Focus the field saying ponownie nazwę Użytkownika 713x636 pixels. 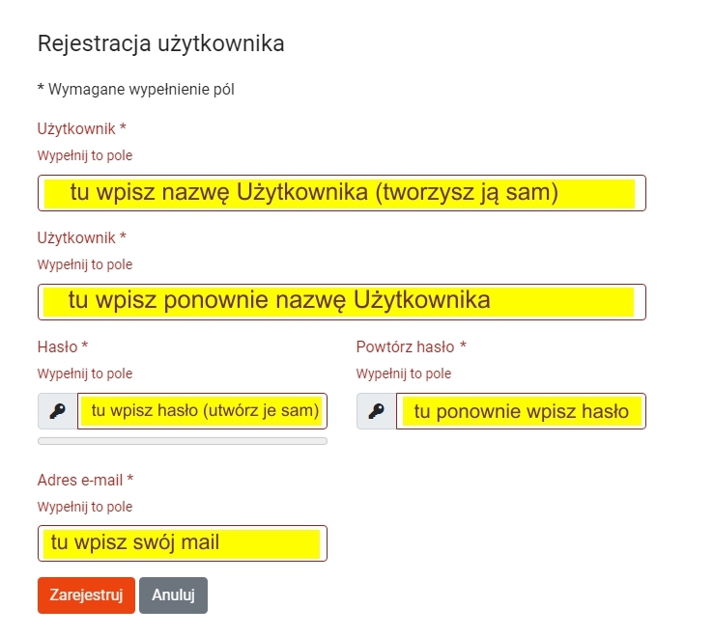click(342, 302)
